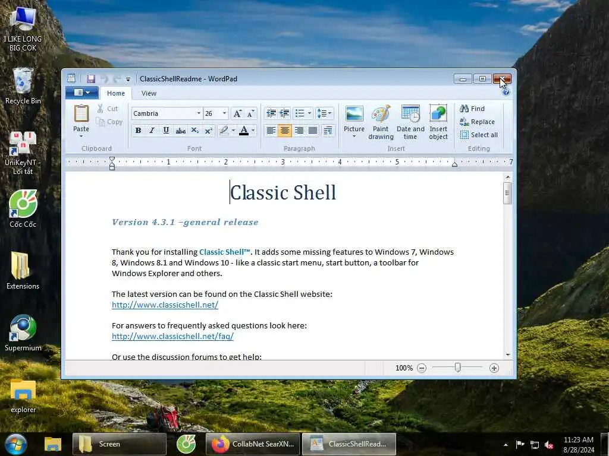The image size is (609, 456).
Task: Open the classicshell.net/faq link
Action: pyautogui.click(x=173, y=336)
